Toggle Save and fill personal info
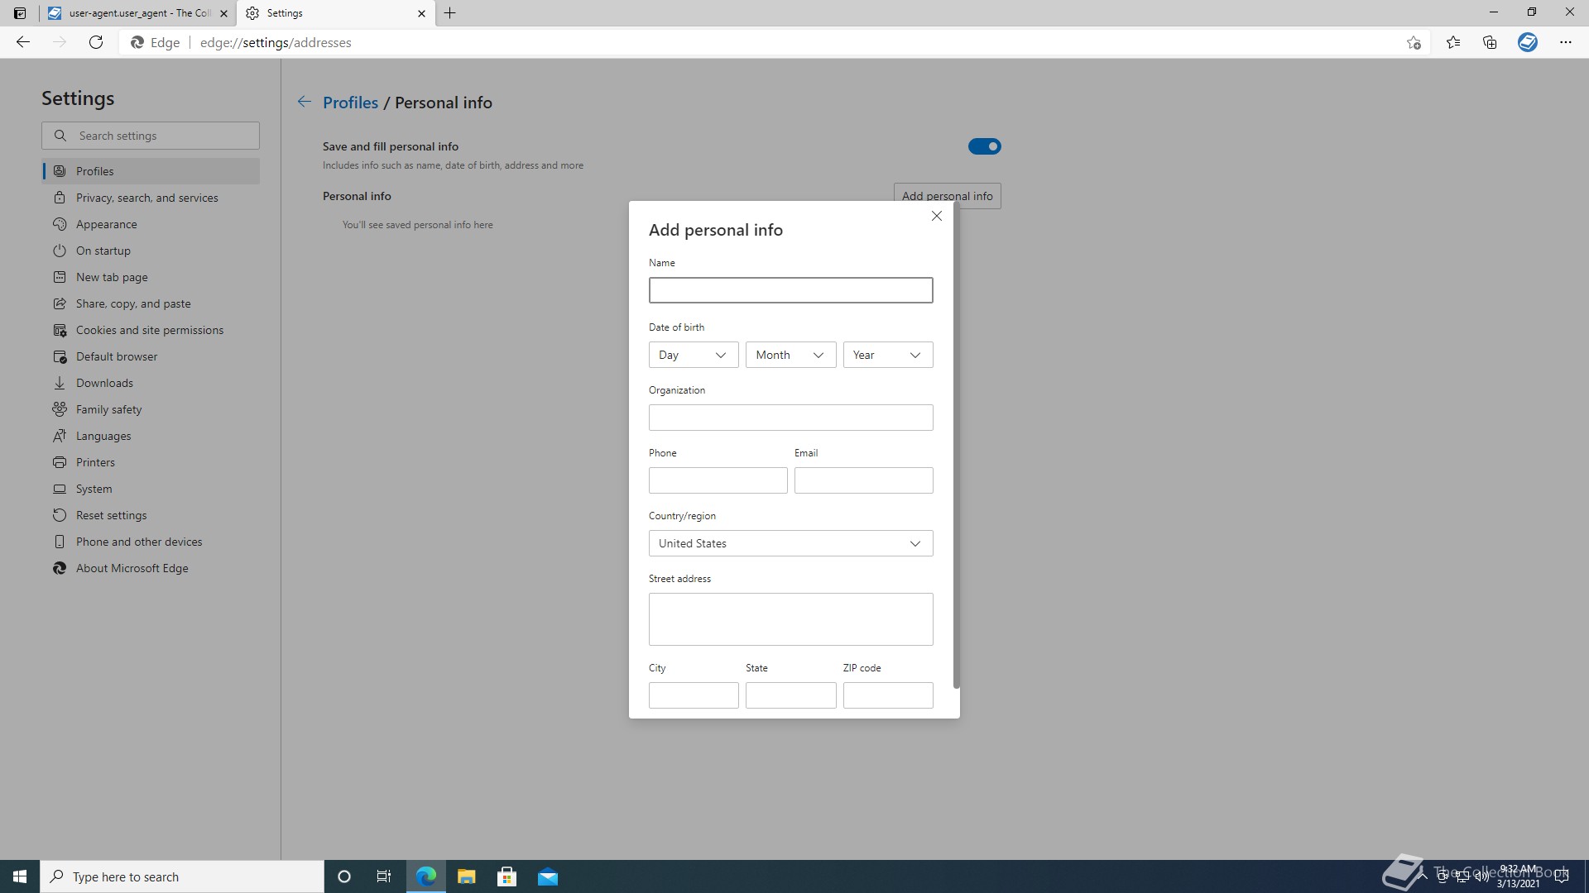 pyautogui.click(x=984, y=146)
